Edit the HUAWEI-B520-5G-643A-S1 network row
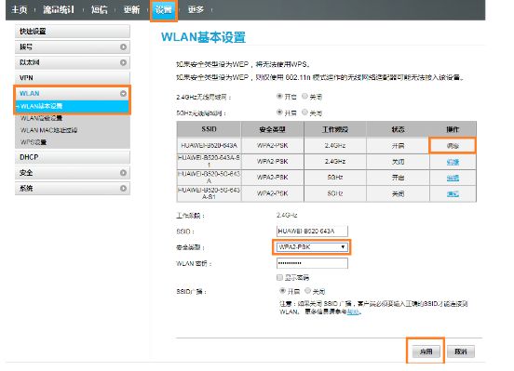The width and height of the screenshot is (514, 371). [453, 193]
